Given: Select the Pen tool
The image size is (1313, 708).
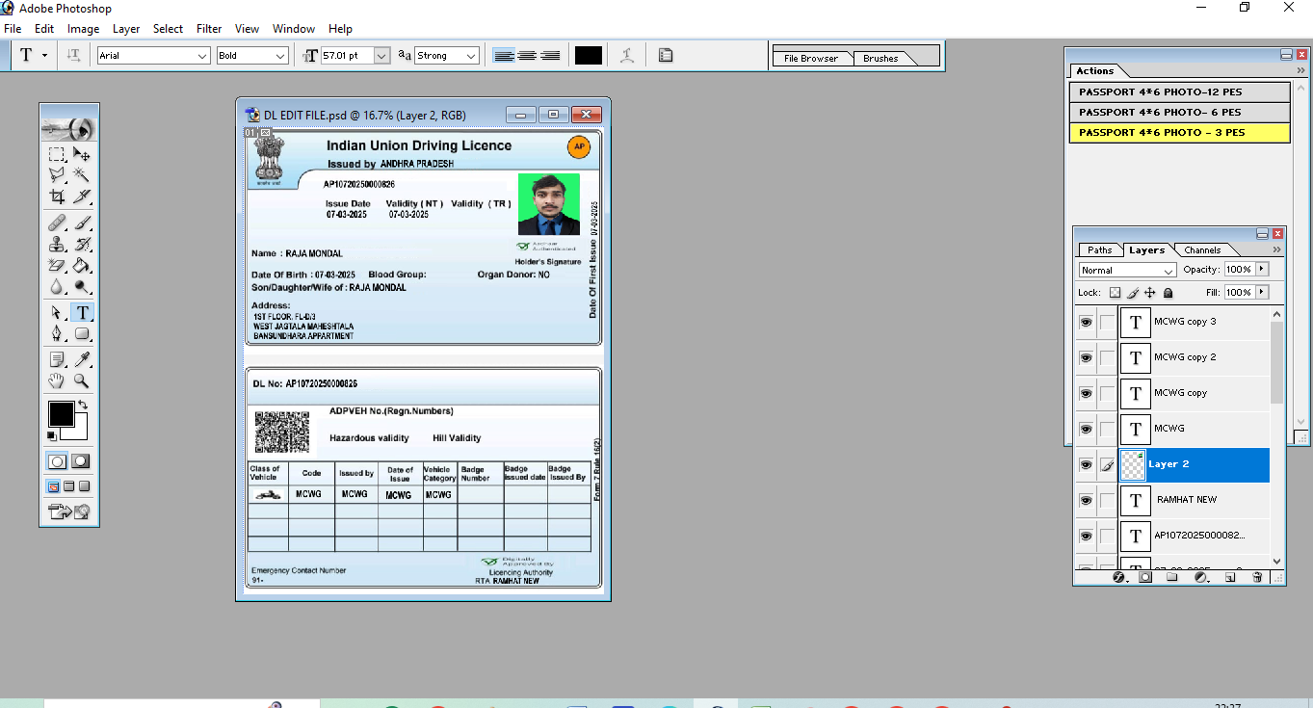Looking at the screenshot, I should (x=57, y=334).
